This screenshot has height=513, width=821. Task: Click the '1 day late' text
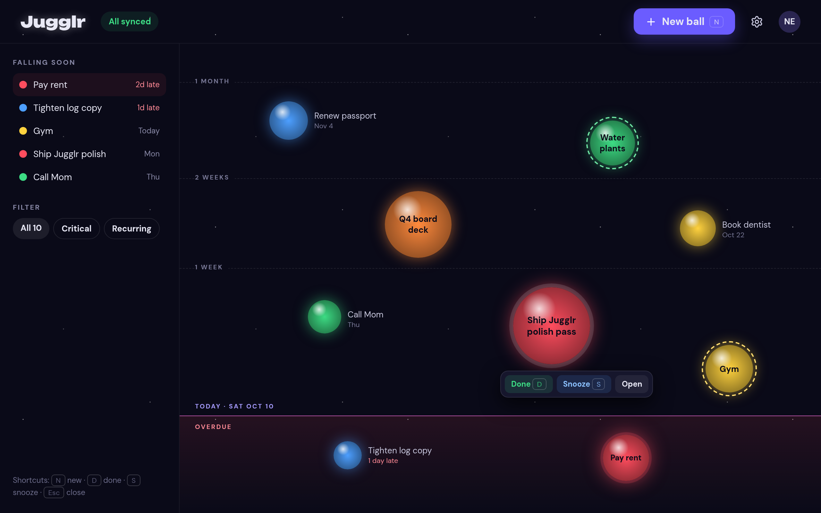tap(383, 461)
